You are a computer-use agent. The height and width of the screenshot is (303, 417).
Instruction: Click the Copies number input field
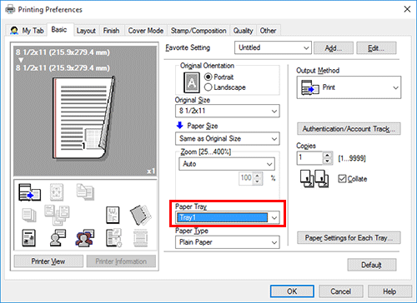coord(309,158)
